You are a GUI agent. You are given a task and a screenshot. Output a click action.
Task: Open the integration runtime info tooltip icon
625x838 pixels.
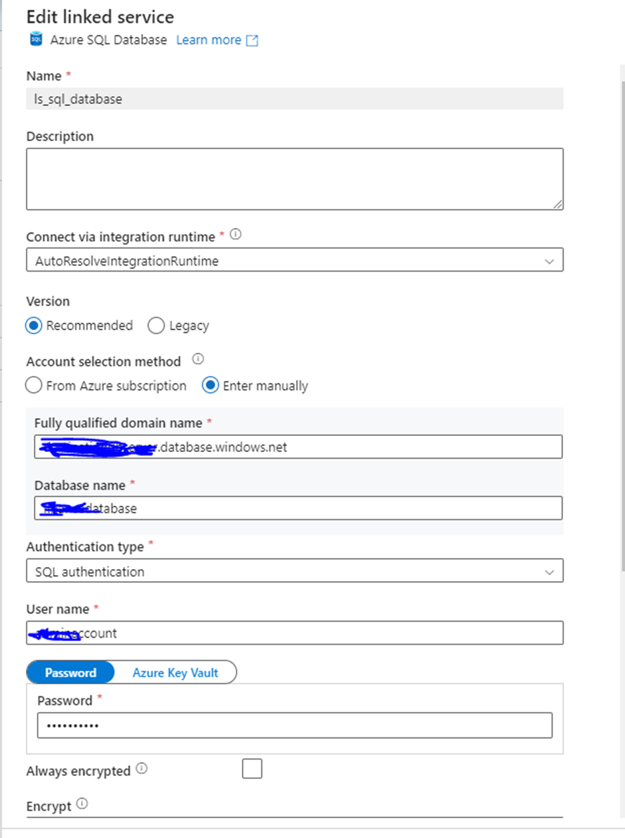234,235
